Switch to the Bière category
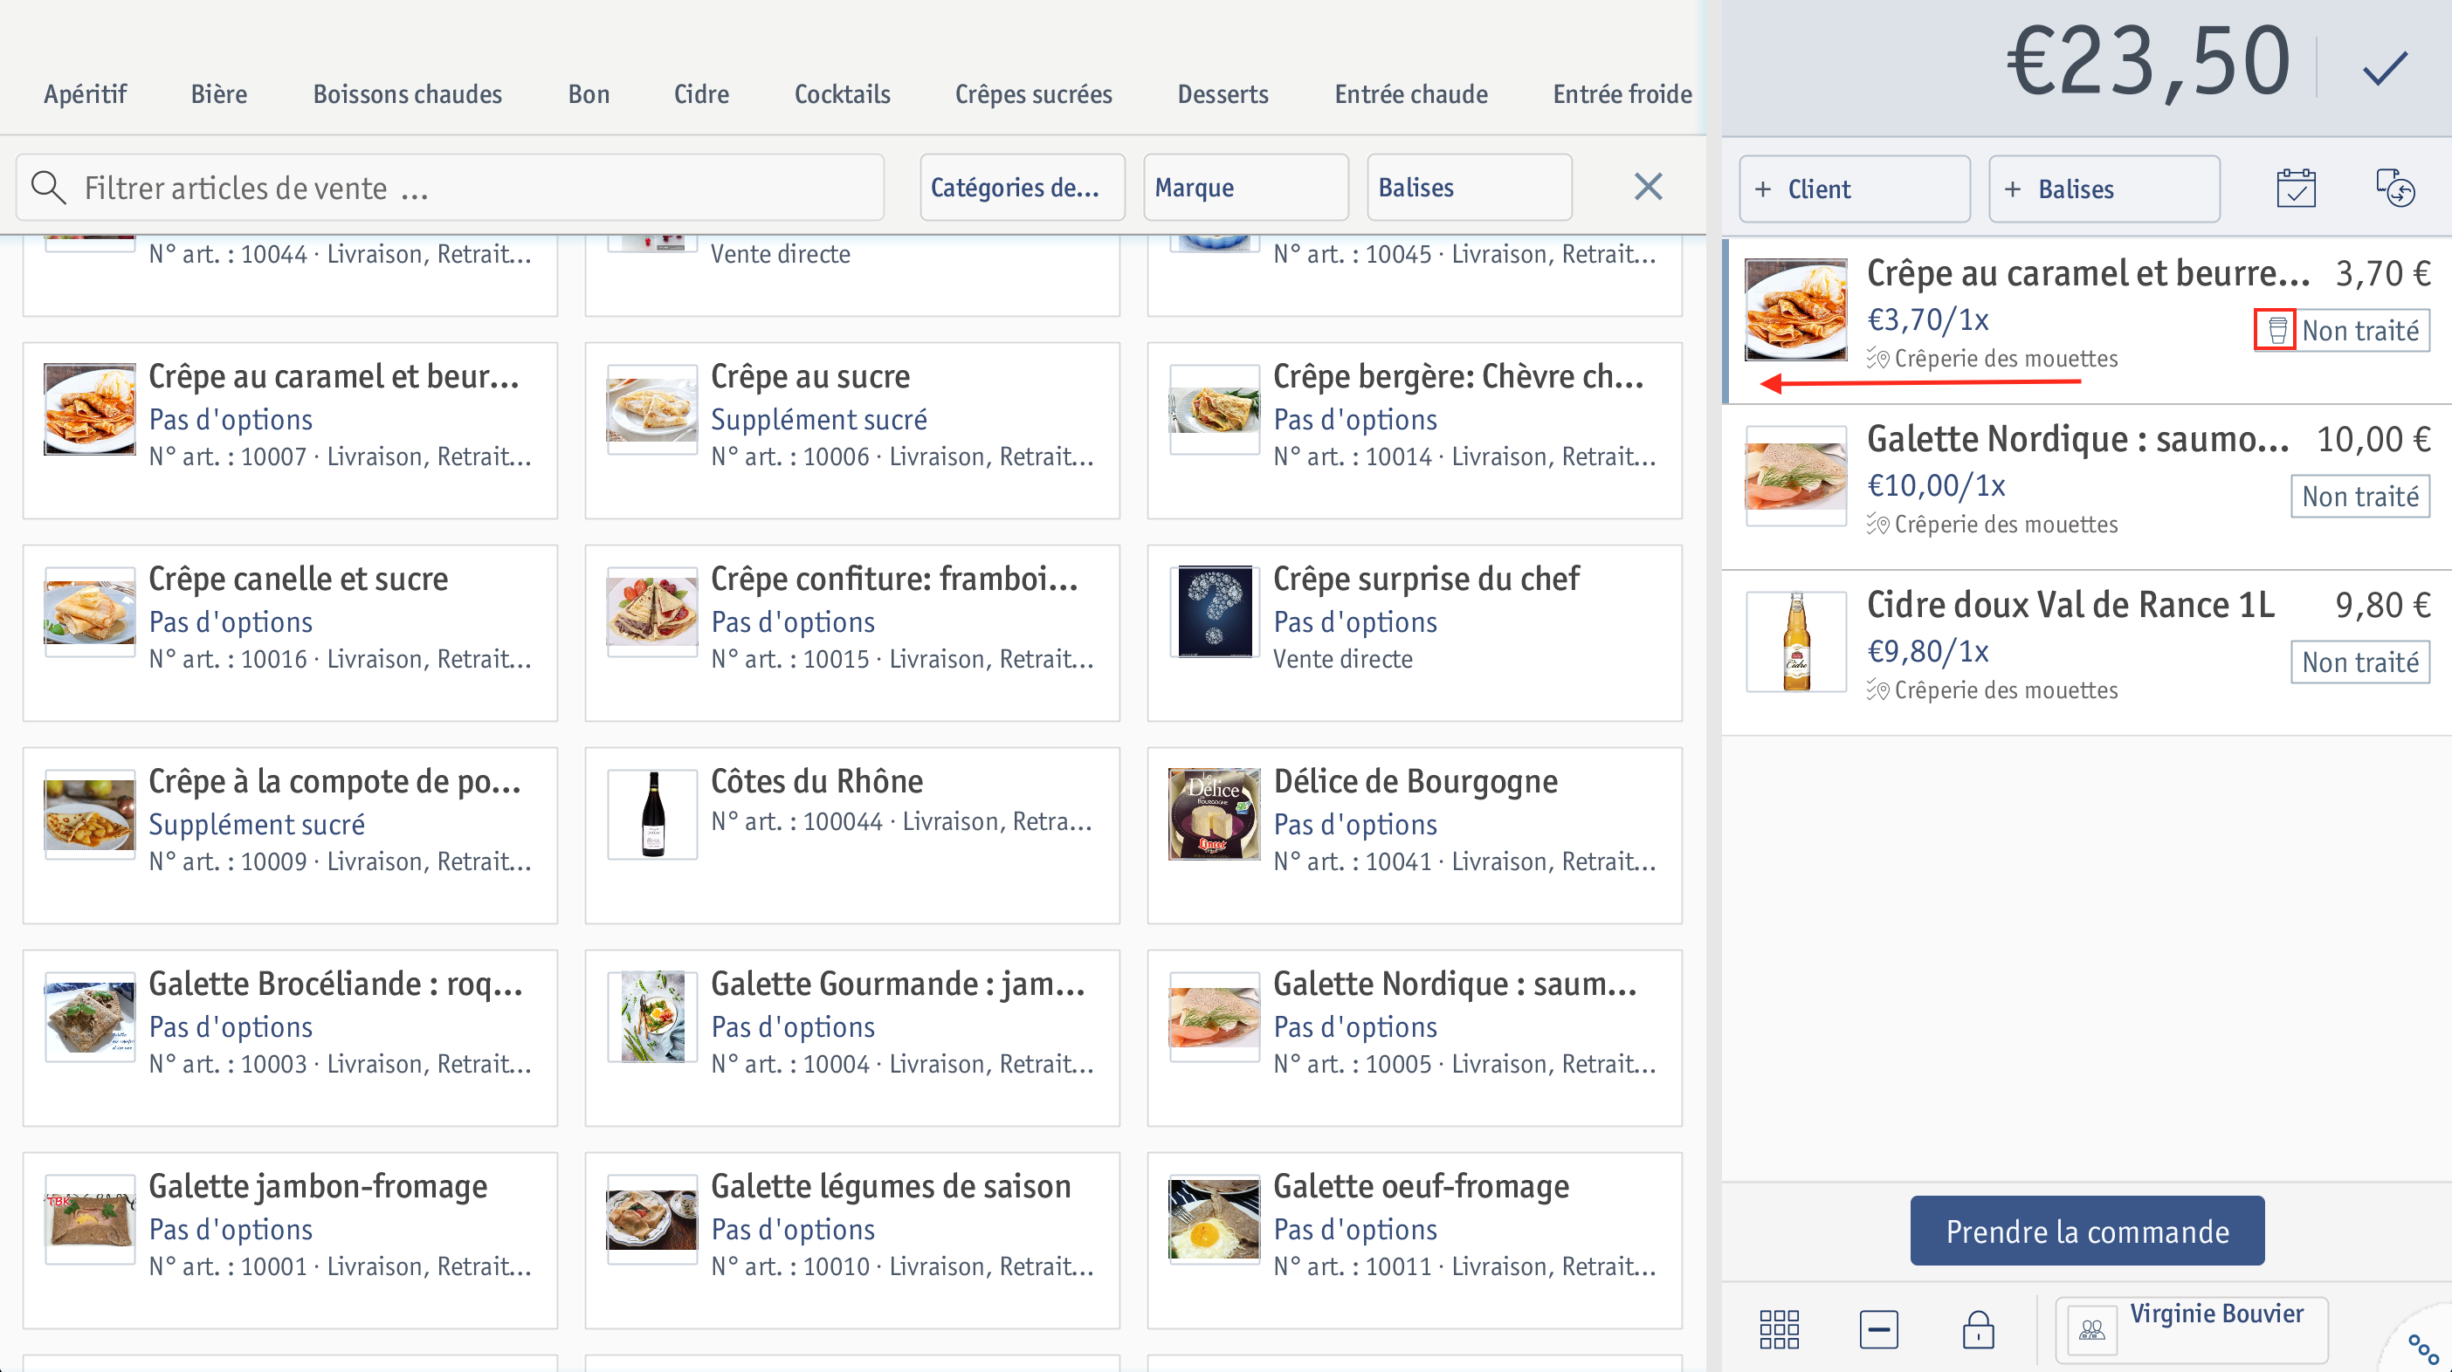The width and height of the screenshot is (2452, 1372). [x=219, y=94]
